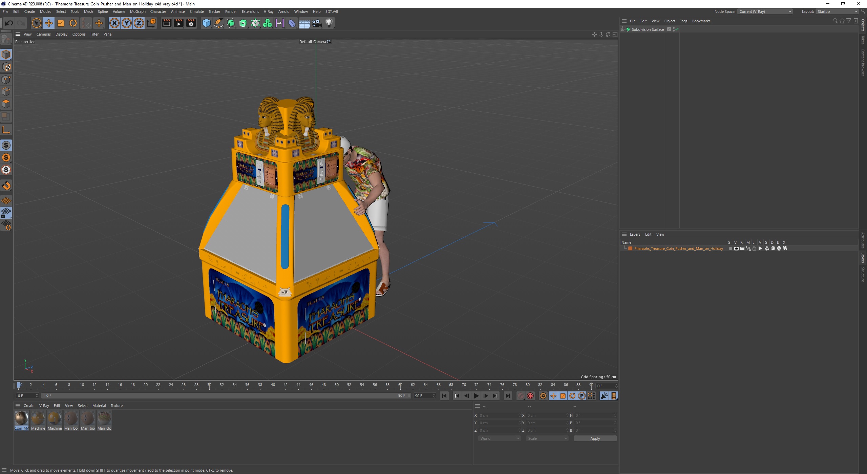Activate the Move tool in top toolbar
Screen dimensions: 867x474
48,23
